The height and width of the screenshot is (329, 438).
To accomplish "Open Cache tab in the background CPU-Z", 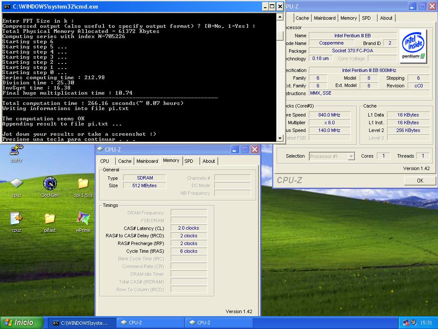I will (302, 18).
